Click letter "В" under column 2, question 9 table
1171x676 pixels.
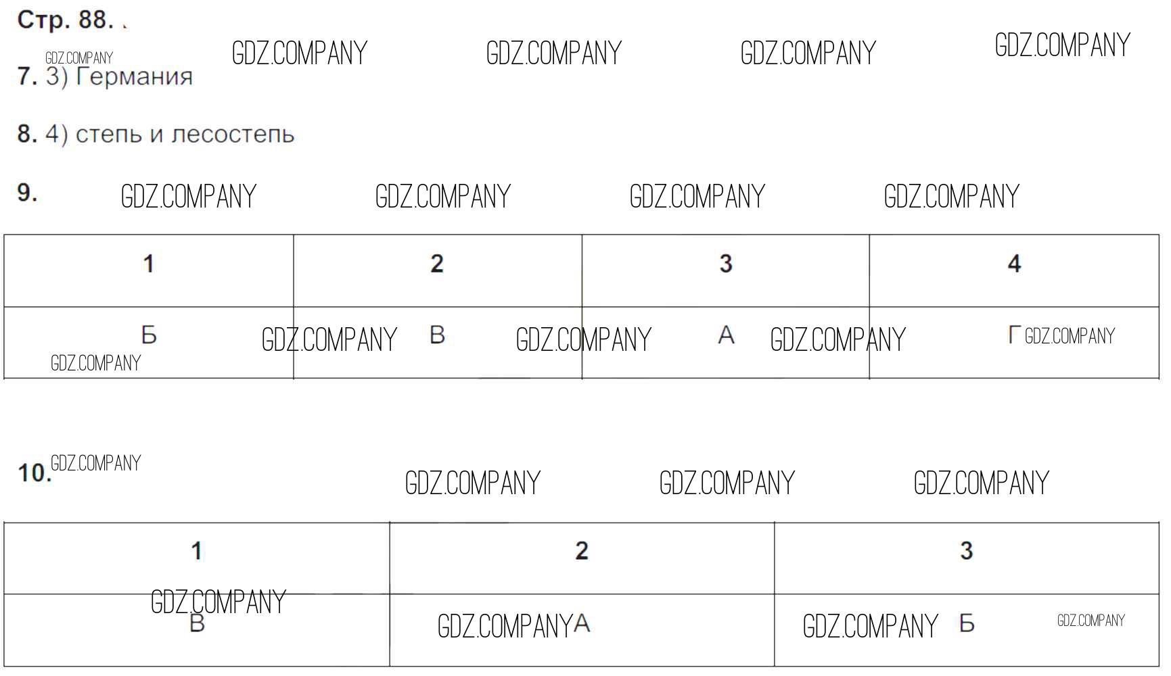click(x=437, y=335)
